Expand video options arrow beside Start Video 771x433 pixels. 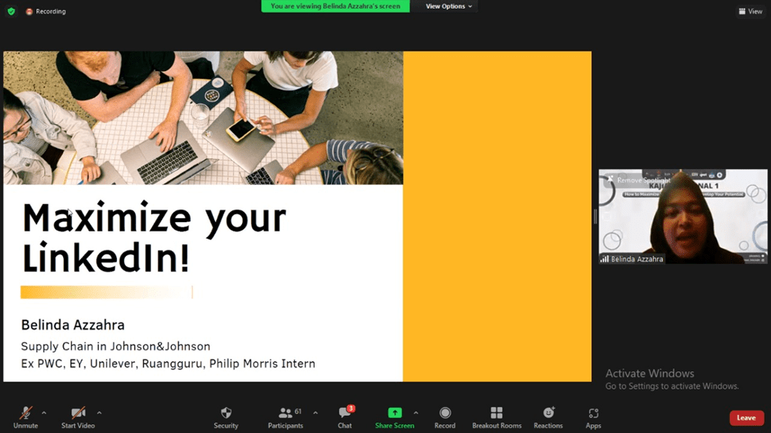[x=99, y=412]
